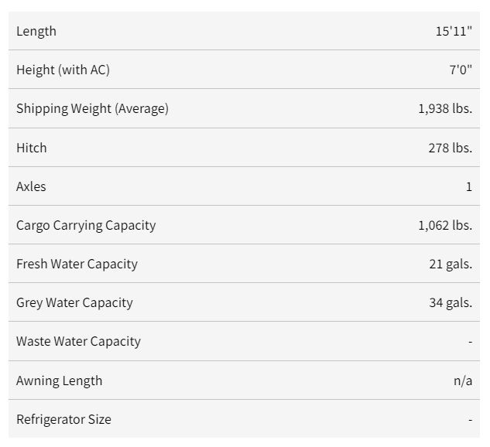The width and height of the screenshot is (490, 447).
Task: Select the 278 lbs. hitch value
Action: coord(451,148)
